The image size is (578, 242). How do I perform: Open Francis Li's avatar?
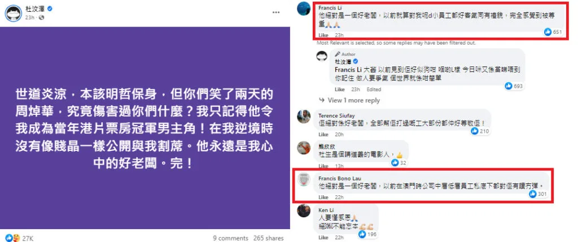[304, 8]
